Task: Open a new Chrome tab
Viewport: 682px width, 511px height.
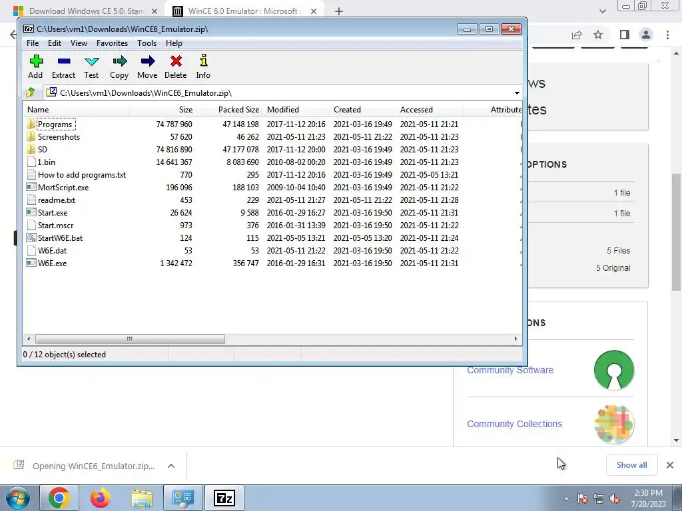Action: pos(339,11)
